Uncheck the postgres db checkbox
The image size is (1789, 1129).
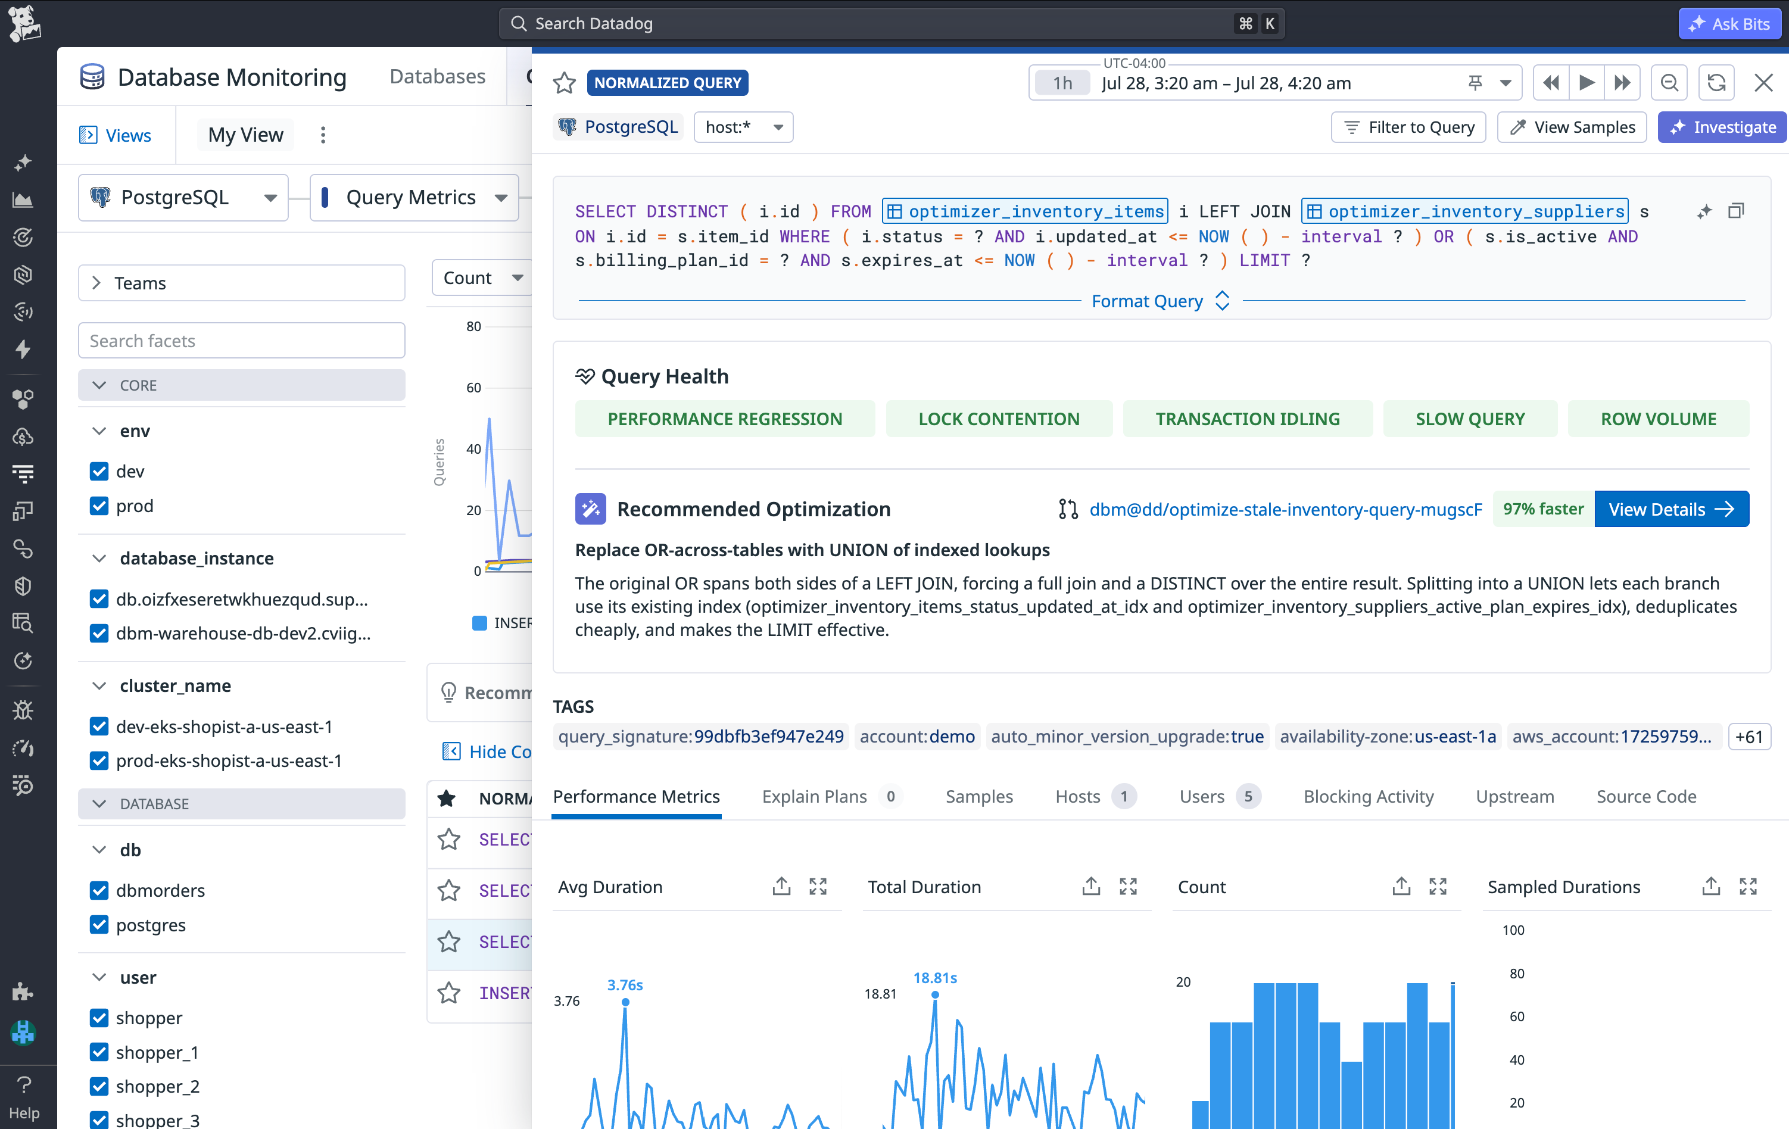(x=99, y=925)
